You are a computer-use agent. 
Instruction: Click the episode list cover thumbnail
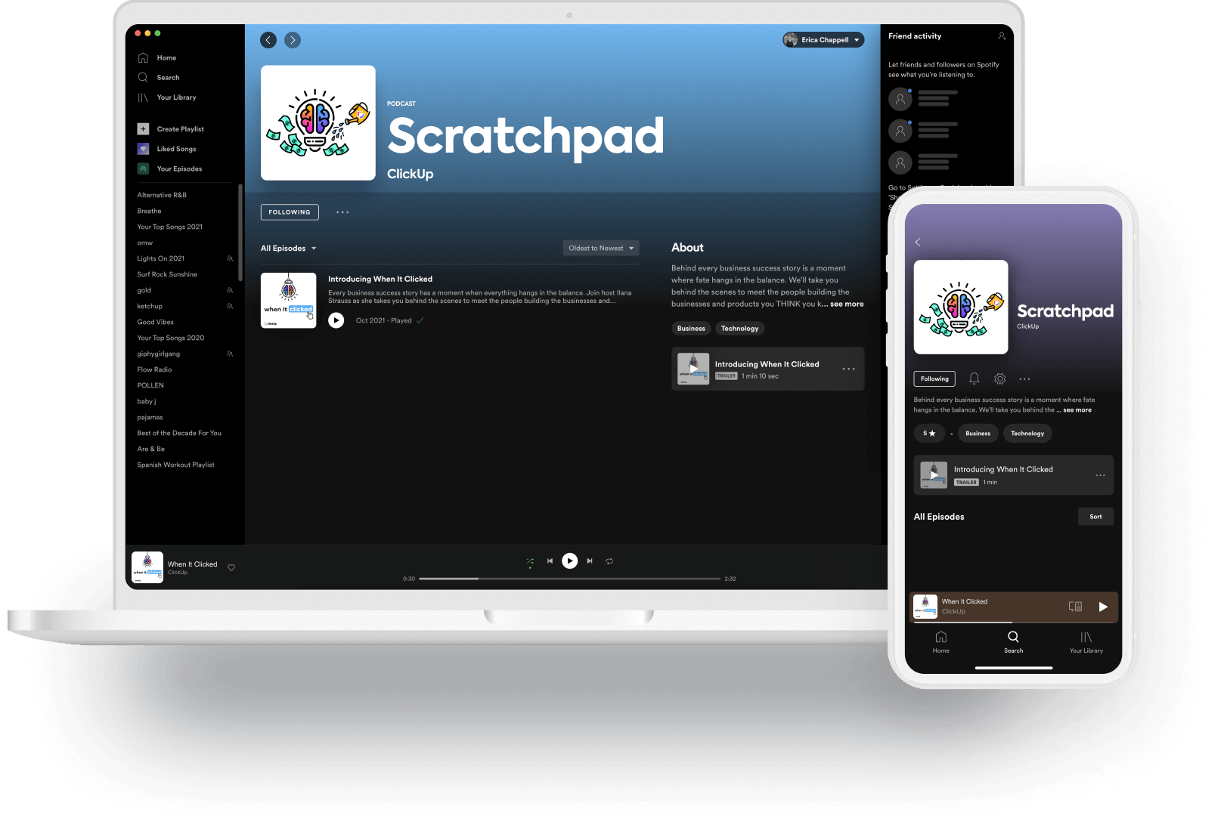pyautogui.click(x=288, y=301)
